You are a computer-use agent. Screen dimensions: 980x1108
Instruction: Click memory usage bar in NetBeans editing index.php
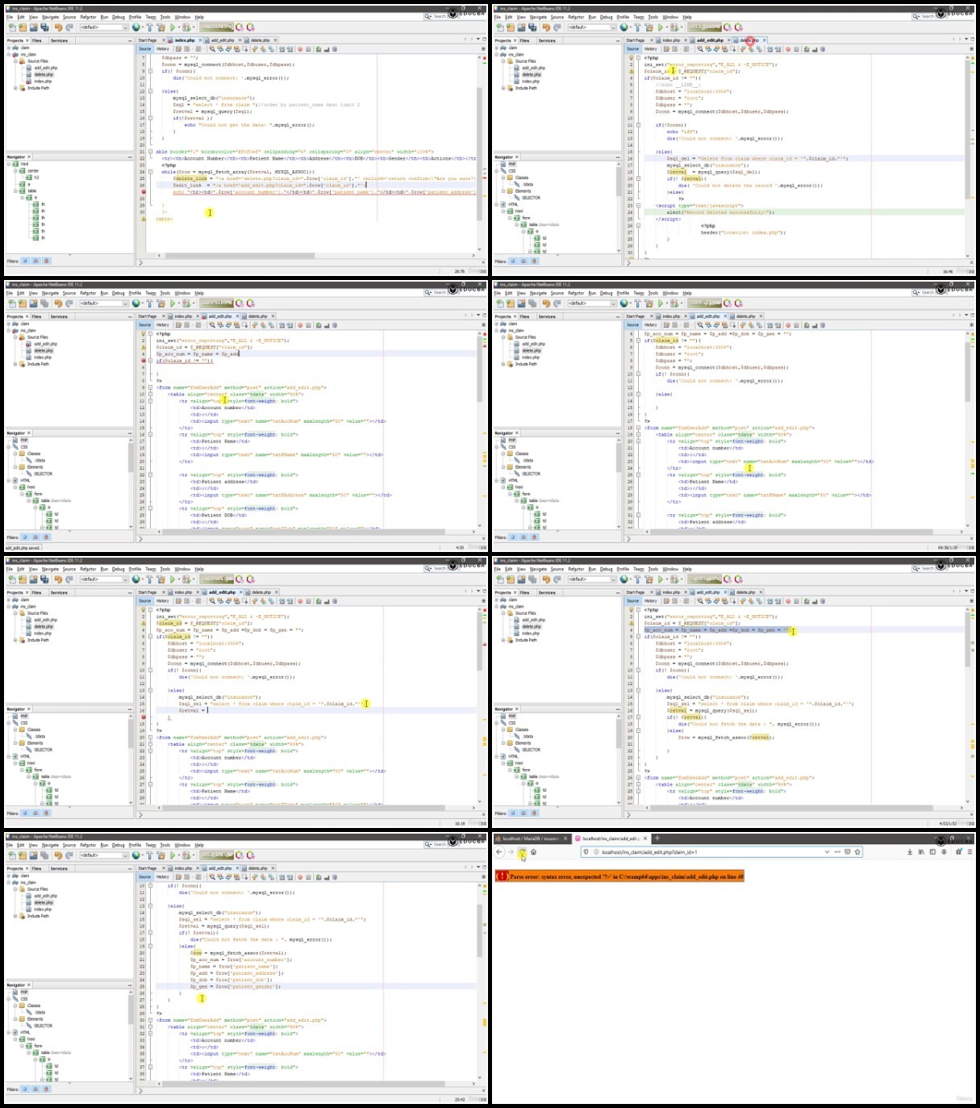(216, 27)
